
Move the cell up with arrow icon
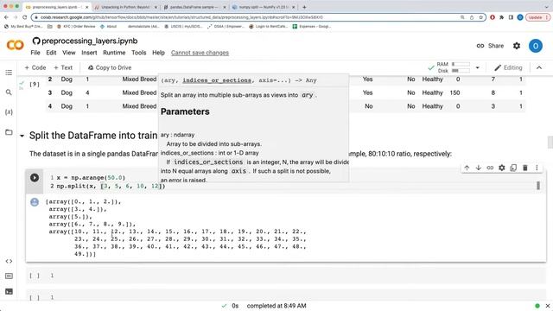pos(467,168)
